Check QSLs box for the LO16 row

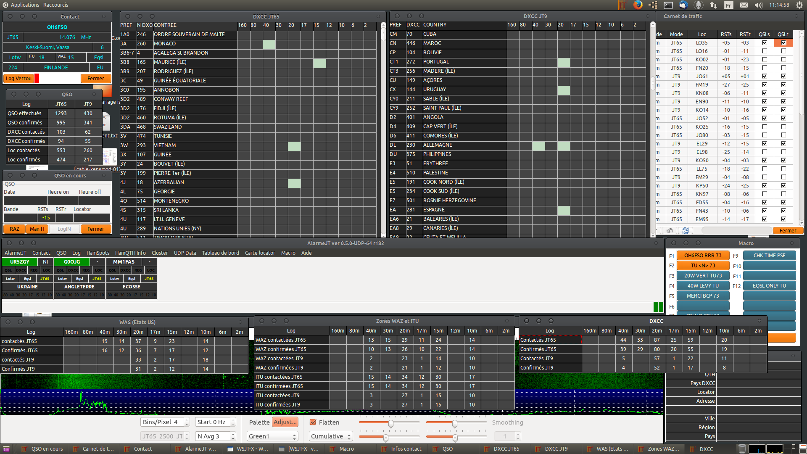764,51
